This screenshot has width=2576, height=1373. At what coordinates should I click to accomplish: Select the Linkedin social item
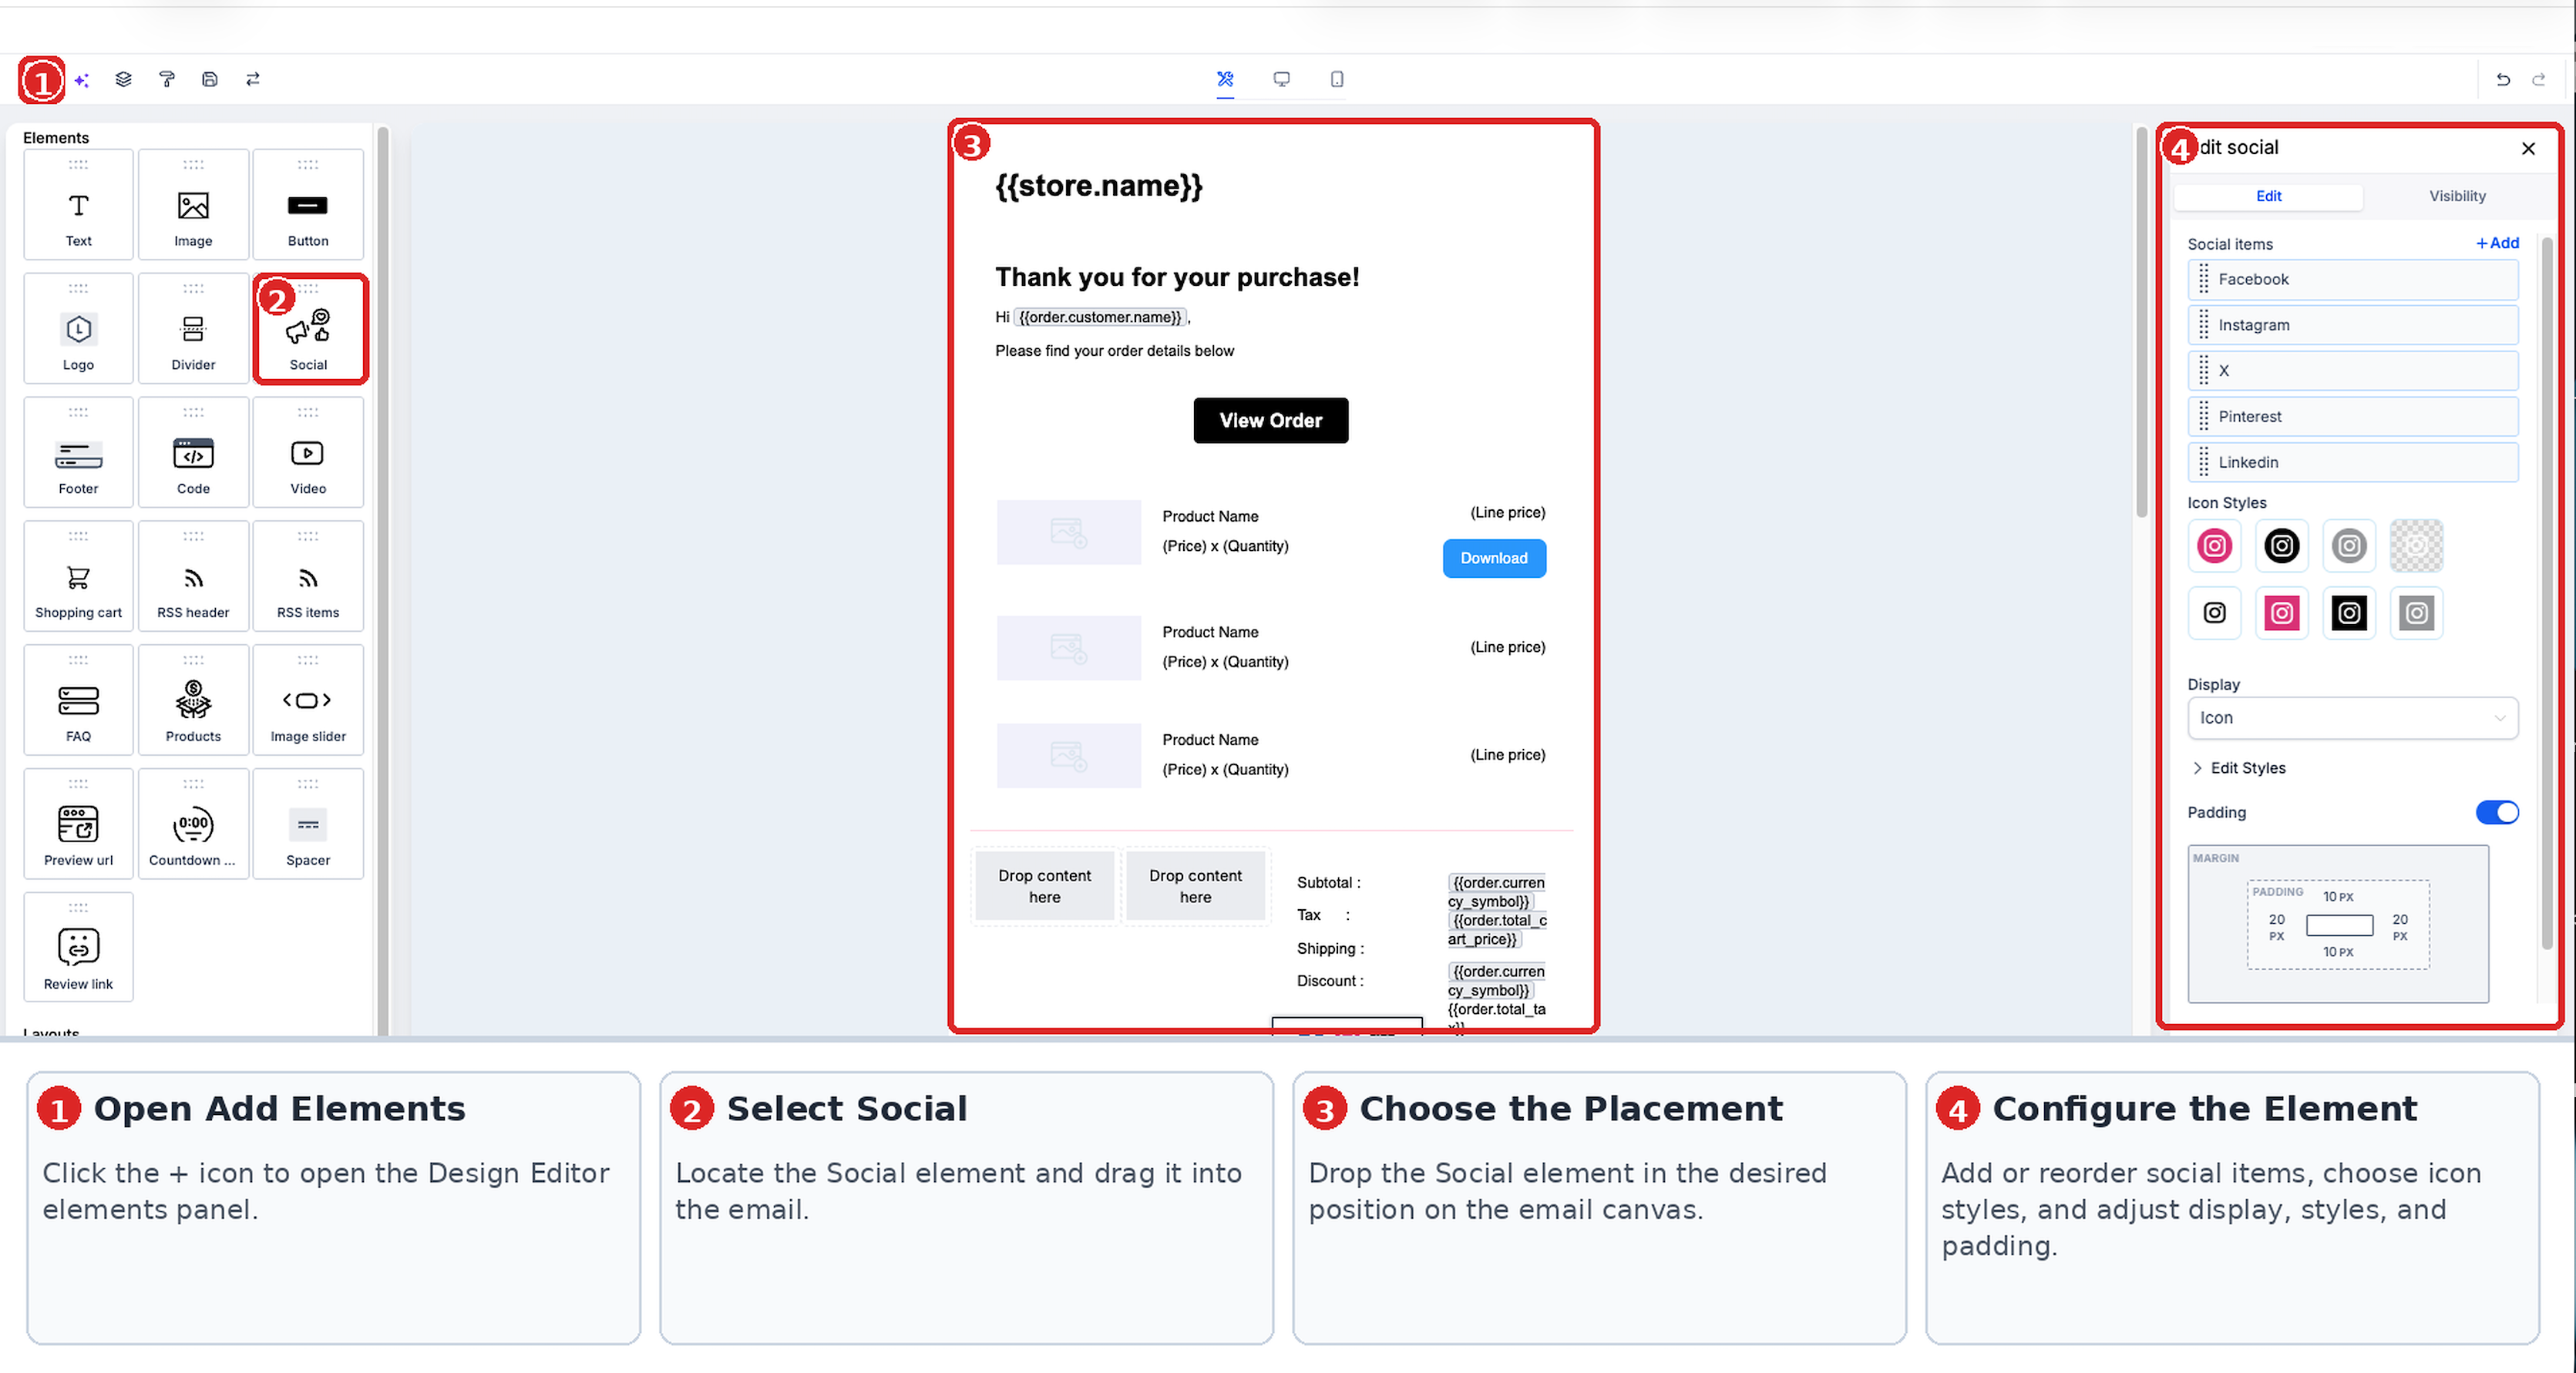[2353, 462]
